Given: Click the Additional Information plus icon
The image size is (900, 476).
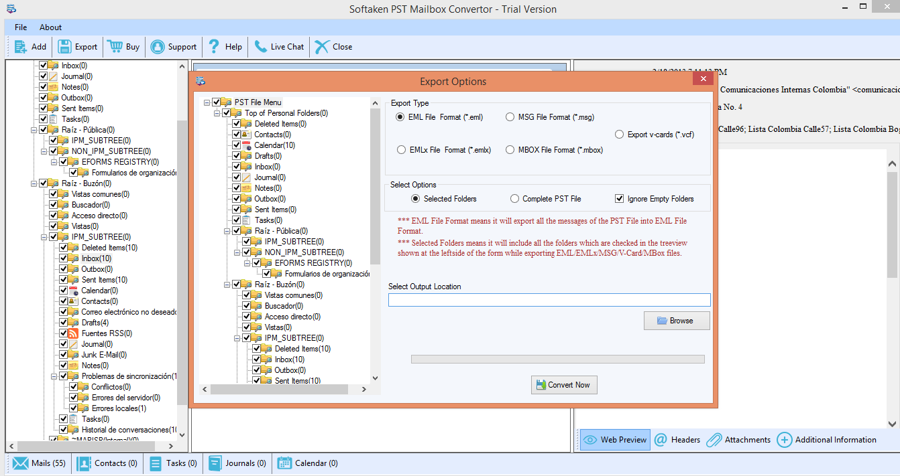Looking at the screenshot, I should tap(784, 440).
